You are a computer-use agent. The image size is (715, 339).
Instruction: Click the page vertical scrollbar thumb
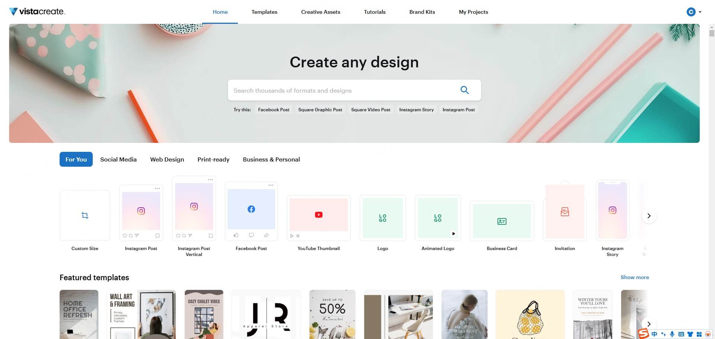pos(712,33)
